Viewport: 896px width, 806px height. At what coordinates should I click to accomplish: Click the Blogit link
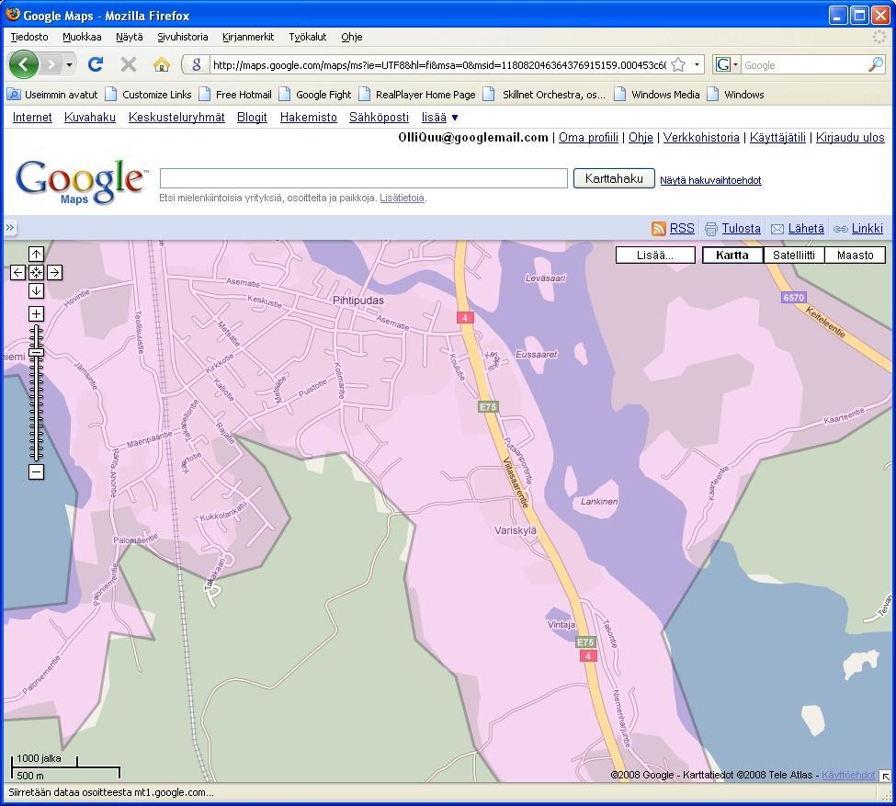click(x=252, y=118)
